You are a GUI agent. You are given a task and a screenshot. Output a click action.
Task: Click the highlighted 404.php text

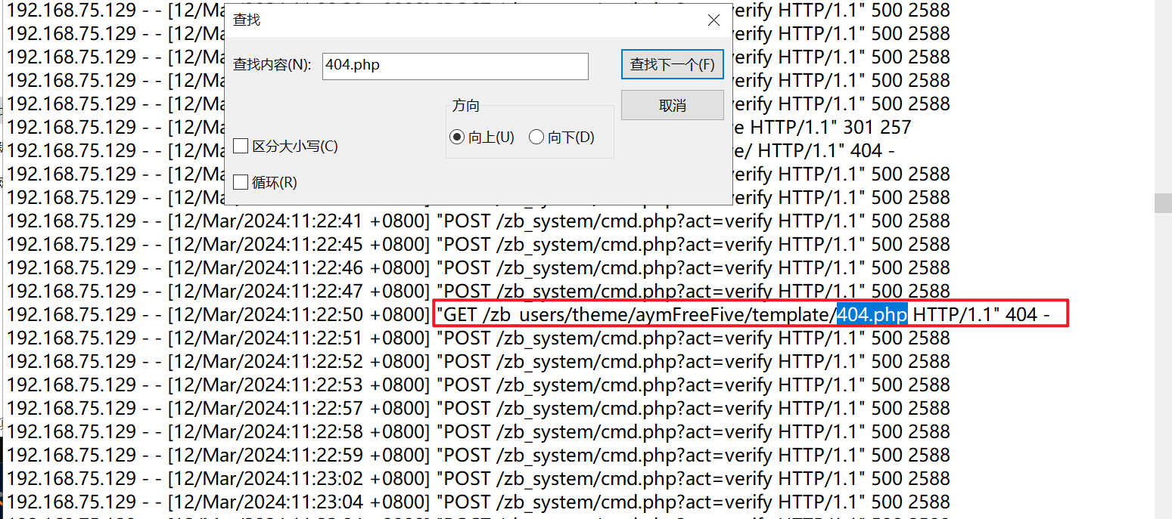[x=872, y=314]
